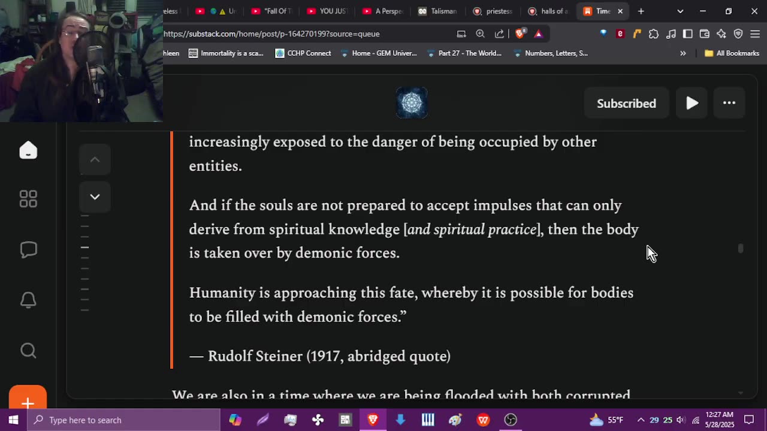Open the Explore grid icon in sidebar

(28, 199)
